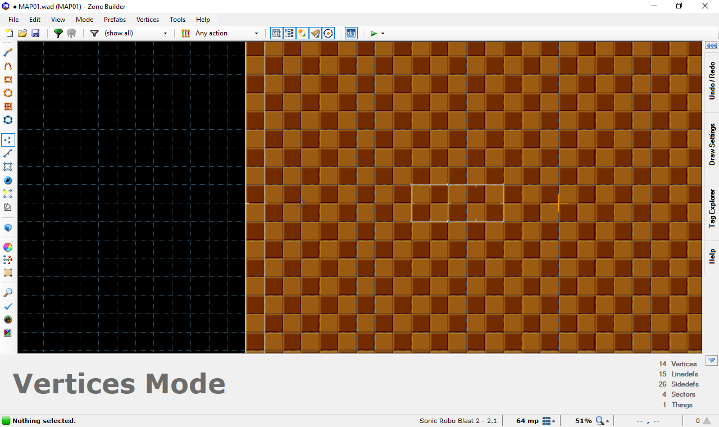
Task: Pick the Draw Ellipse tool
Action: [8, 93]
